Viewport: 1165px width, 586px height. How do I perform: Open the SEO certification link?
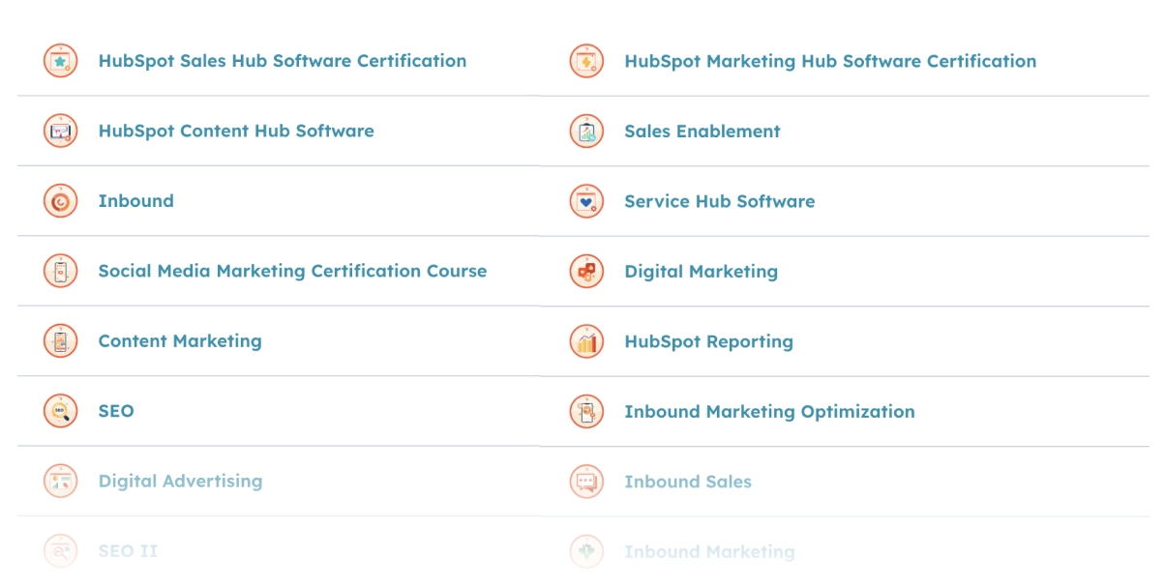116,411
